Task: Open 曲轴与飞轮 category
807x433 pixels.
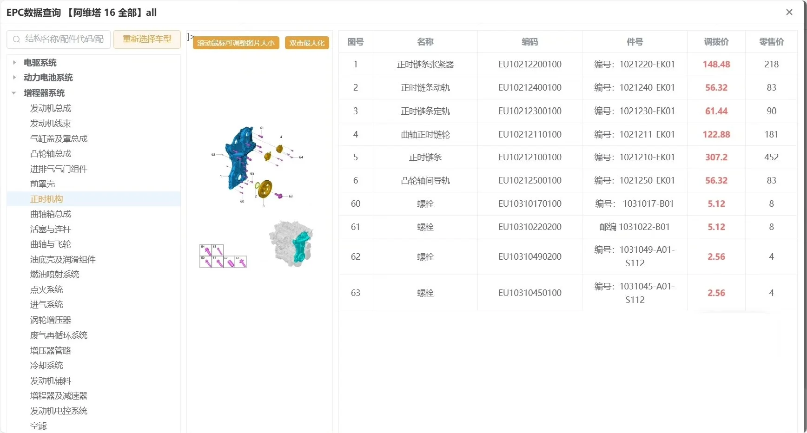Action: [50, 244]
